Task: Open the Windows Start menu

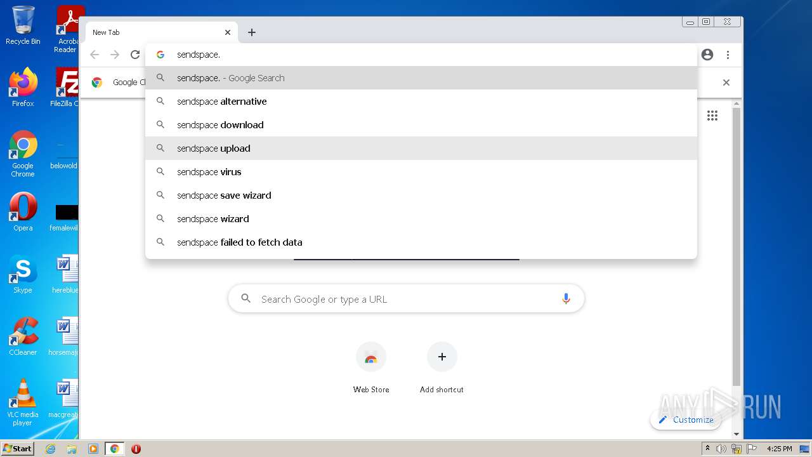Action: click(18, 449)
